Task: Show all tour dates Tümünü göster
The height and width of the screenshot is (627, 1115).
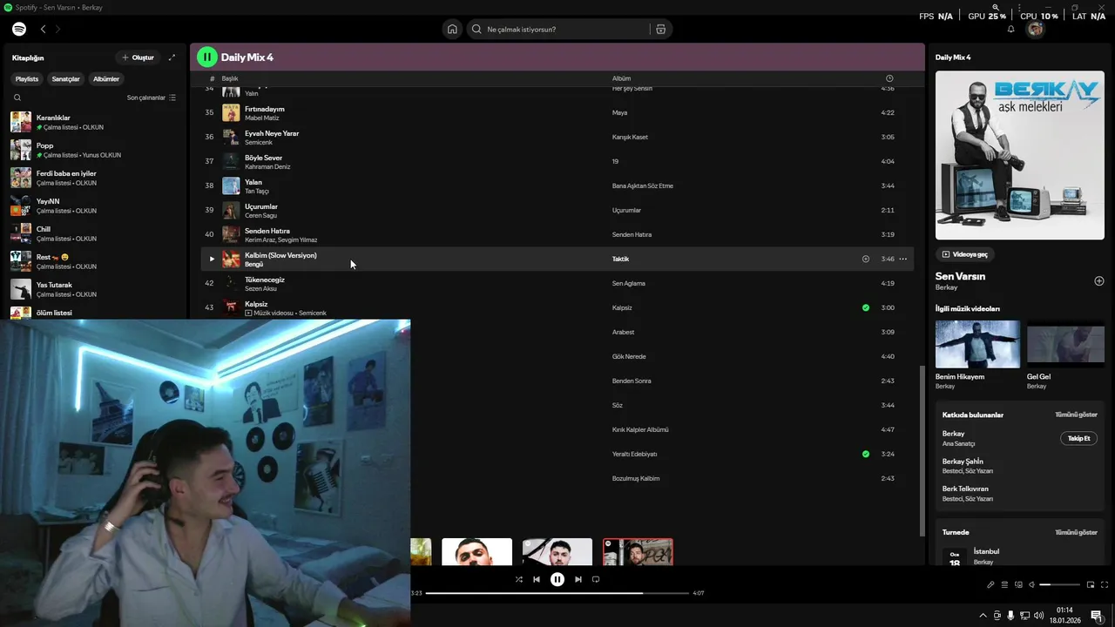Action: point(1076,532)
